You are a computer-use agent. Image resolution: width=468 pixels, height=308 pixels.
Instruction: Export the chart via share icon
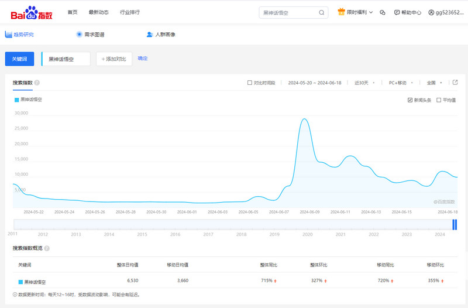point(455,83)
